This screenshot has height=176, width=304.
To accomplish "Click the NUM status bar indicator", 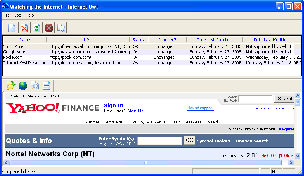I will 276,171.
